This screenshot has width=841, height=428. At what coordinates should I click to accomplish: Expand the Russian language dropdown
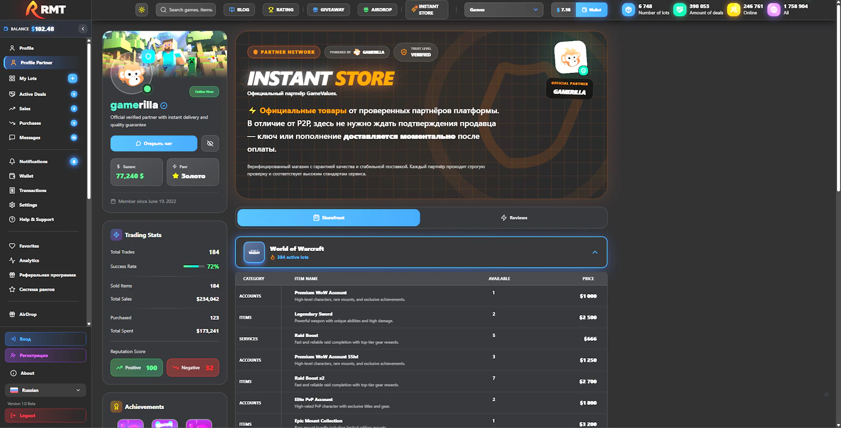point(46,390)
